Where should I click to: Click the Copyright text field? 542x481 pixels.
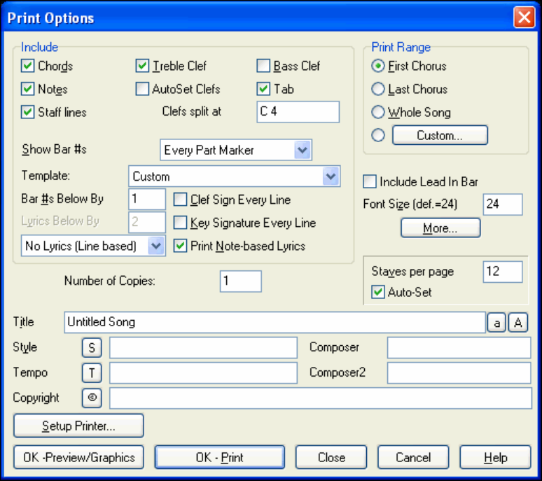click(321, 398)
